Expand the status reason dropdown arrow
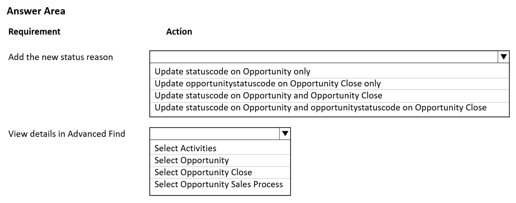 [x=504, y=57]
